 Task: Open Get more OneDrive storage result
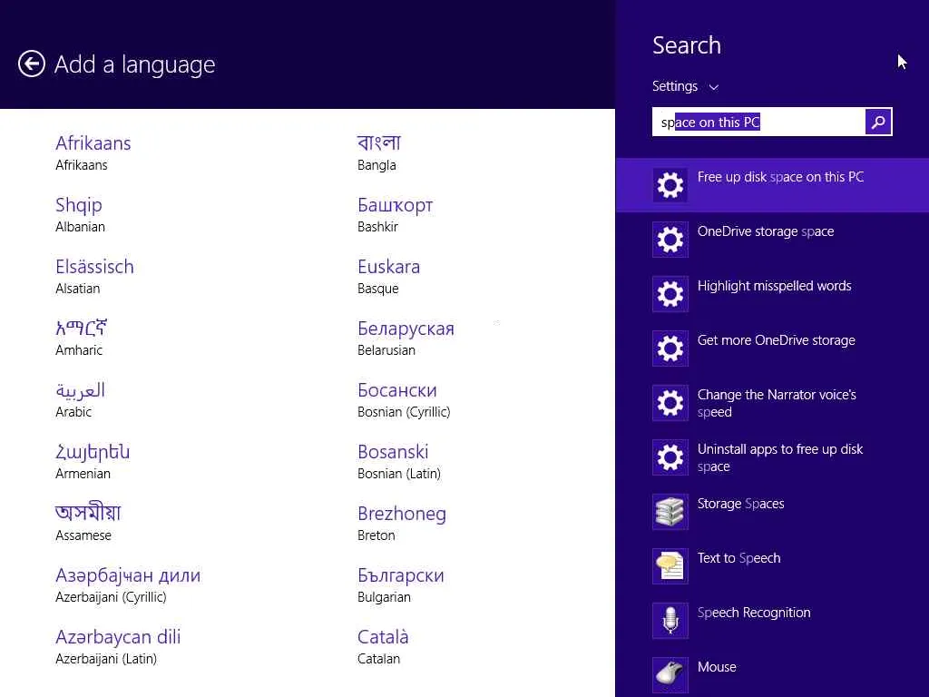[x=773, y=349]
